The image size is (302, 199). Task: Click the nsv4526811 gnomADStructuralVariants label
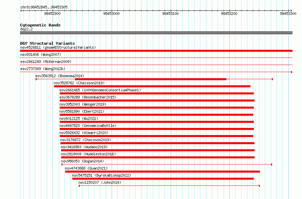point(58,47)
